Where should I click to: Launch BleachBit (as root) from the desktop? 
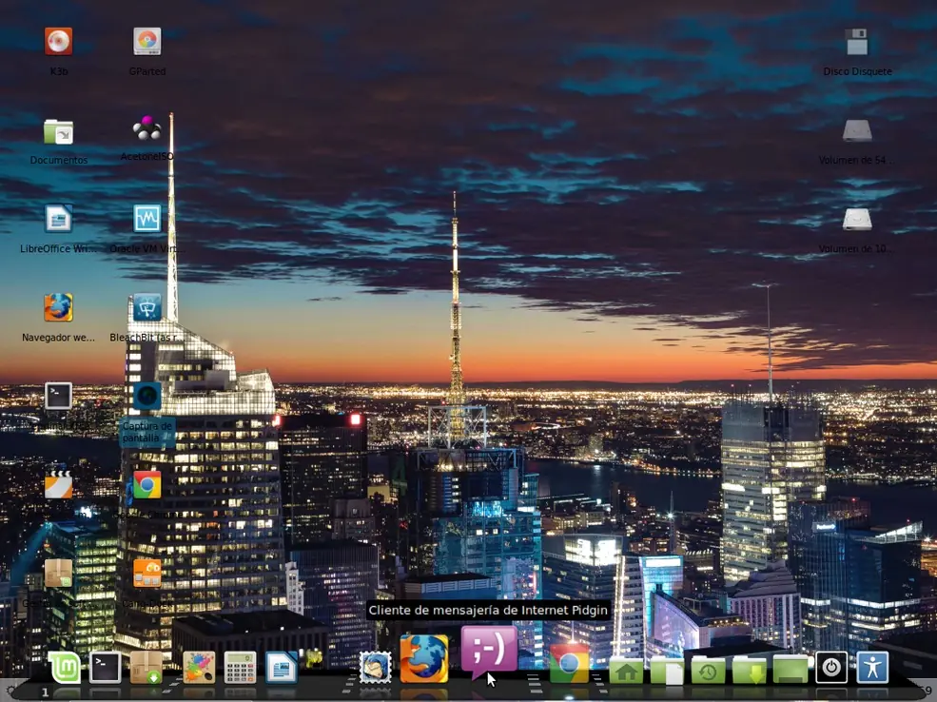(147, 307)
